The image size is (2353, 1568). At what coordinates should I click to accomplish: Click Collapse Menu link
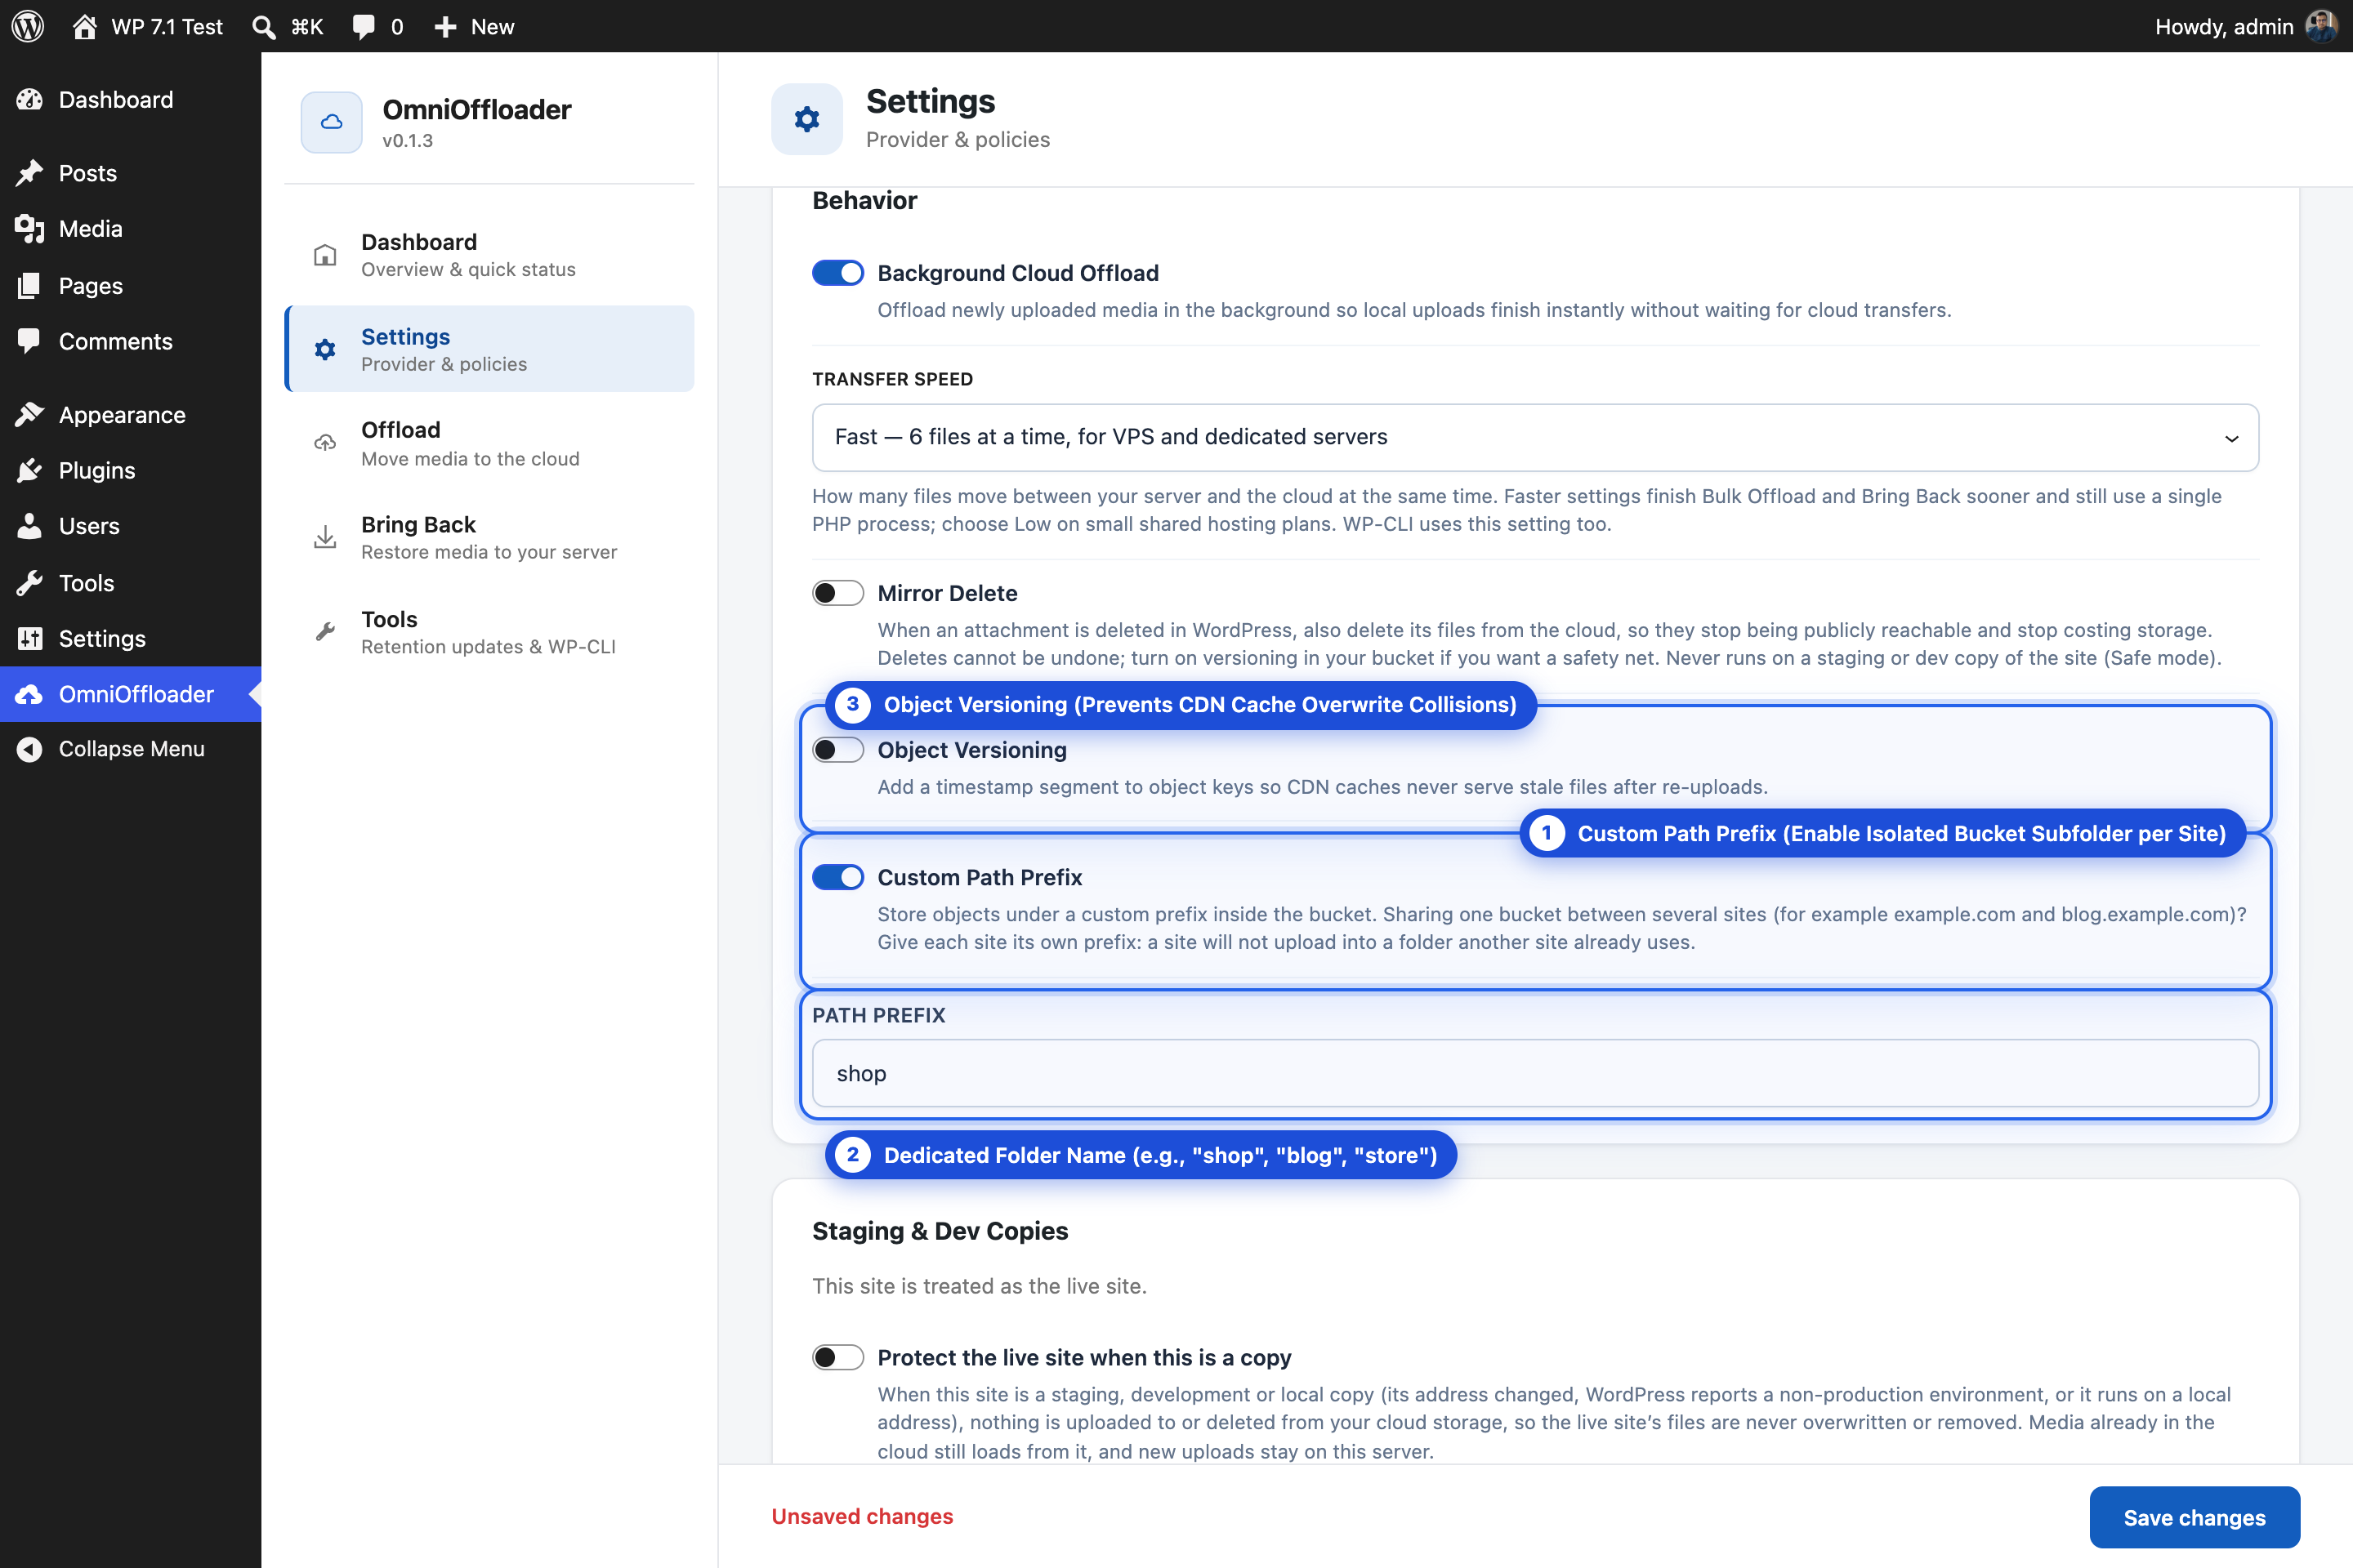(x=130, y=749)
